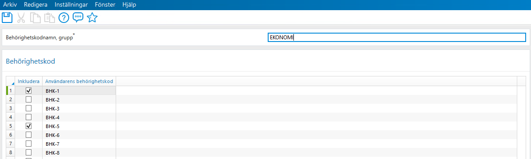This screenshot has height=159, width=531.
Task: Select row header number 4
Action: point(11,117)
